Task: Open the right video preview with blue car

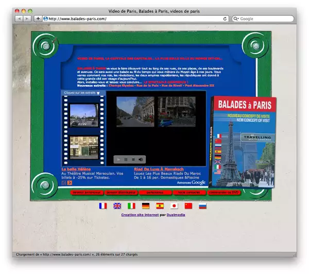Action: [x=177, y=112]
